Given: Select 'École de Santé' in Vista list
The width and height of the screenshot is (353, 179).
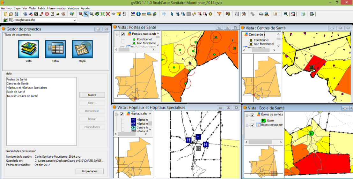Looking at the screenshot, I should point(16,92).
